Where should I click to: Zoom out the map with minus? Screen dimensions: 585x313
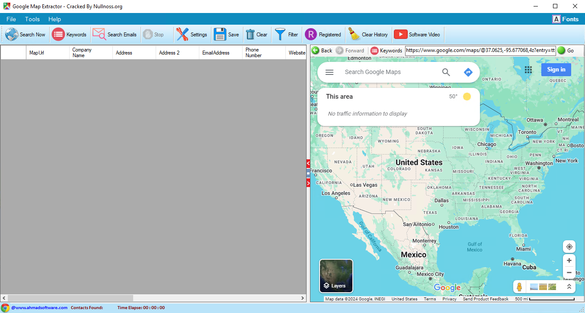click(x=569, y=273)
